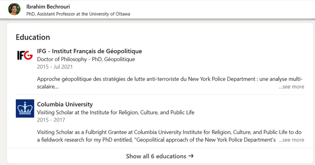Expand Columbia description with see more
This screenshot has width=315, height=165.
[x=291, y=140]
